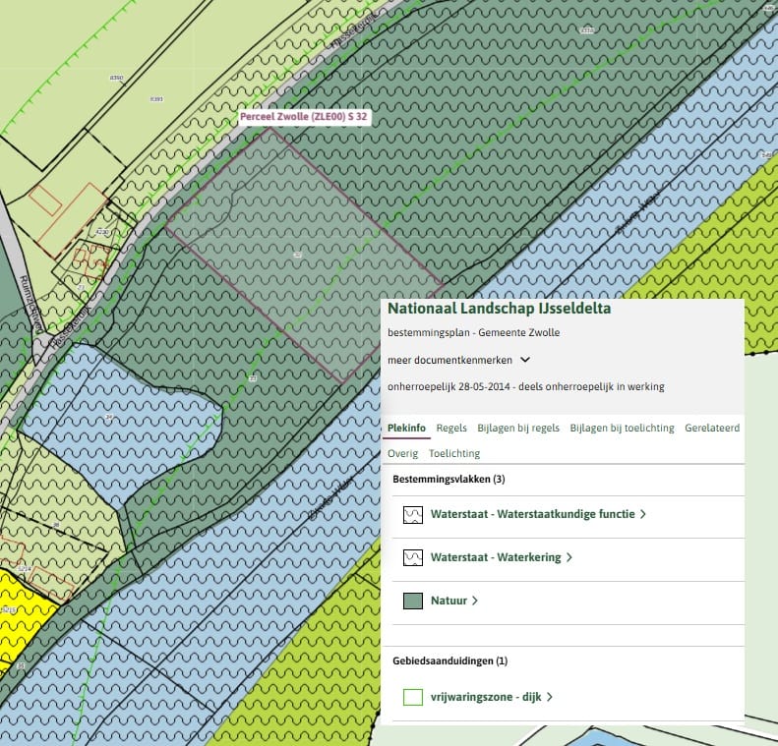Click the wave icon beside Waterstaat - Waterstaatkundige functie
Viewport: 778px width, 746px height.
point(413,514)
